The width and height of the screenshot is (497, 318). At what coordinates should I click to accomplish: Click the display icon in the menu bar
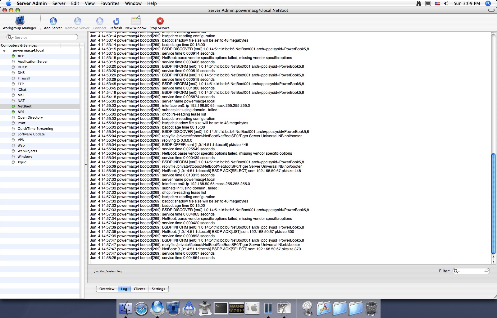pos(428,3)
